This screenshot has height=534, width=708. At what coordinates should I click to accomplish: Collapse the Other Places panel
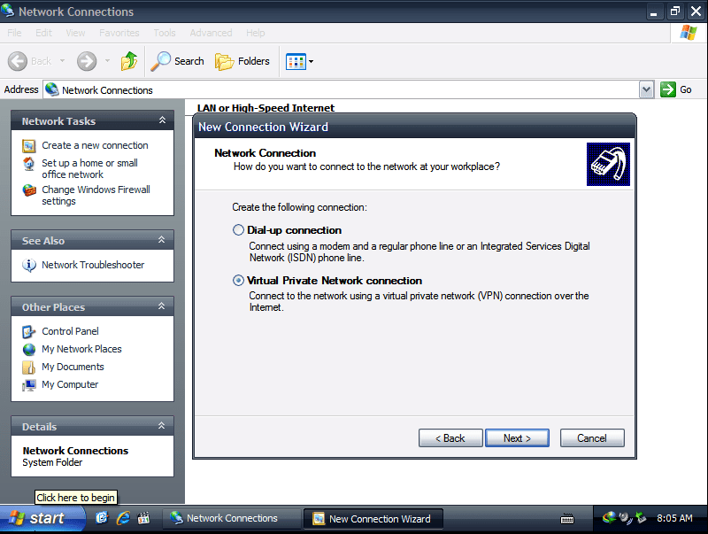coord(162,306)
